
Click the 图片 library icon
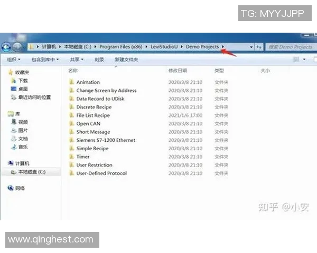[x=14, y=130]
